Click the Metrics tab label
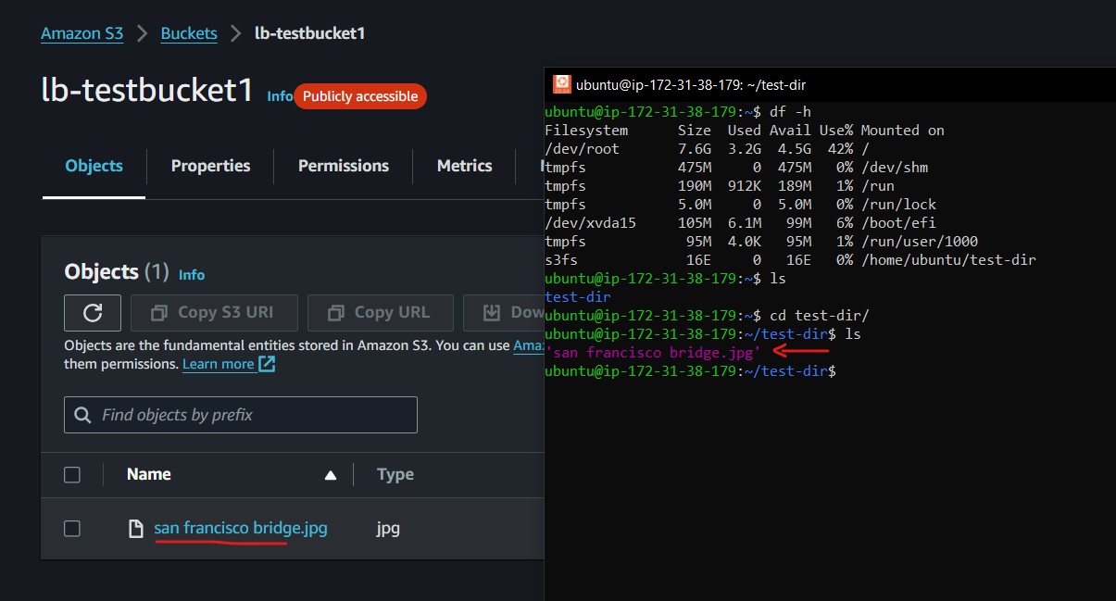This screenshot has height=601, width=1116. [x=464, y=166]
